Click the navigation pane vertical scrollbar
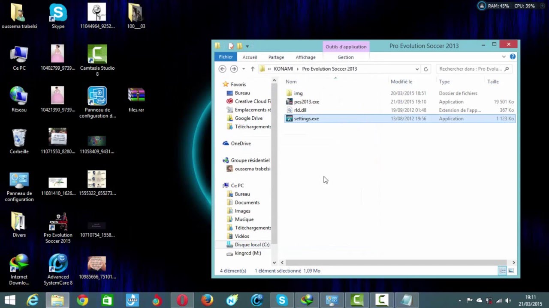Screen dimensions: 549x308 click(x=274, y=163)
